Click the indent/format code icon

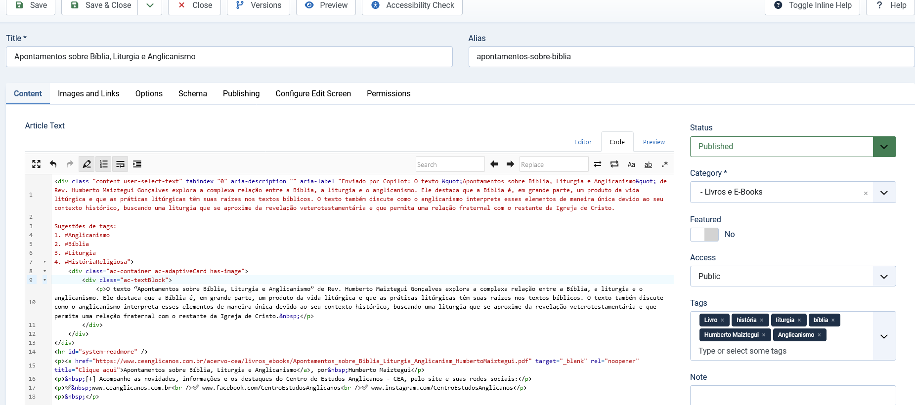(x=137, y=164)
